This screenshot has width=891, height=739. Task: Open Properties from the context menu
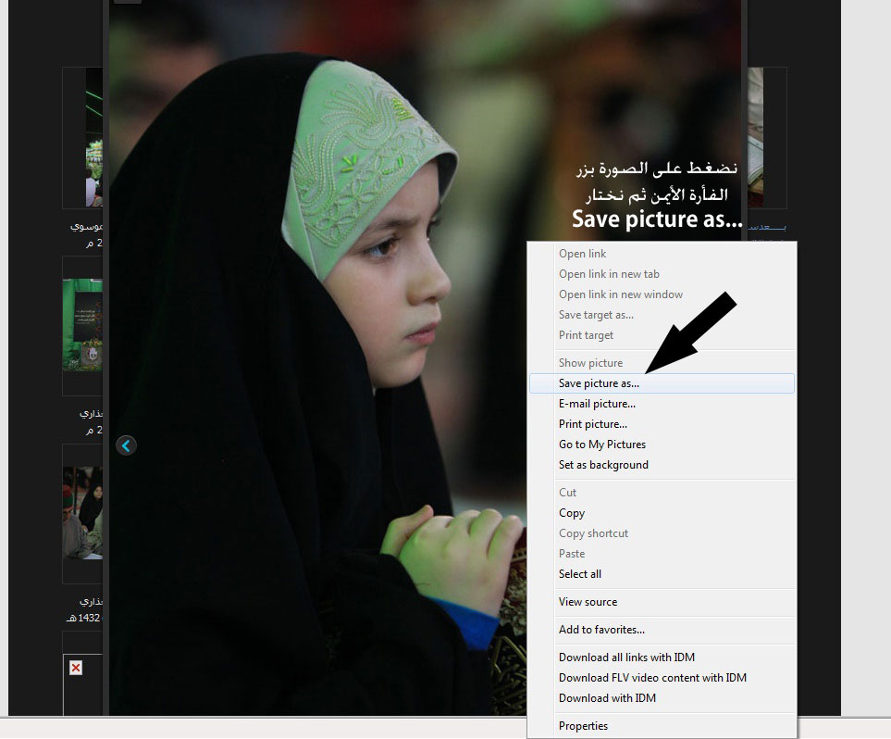[x=583, y=725]
